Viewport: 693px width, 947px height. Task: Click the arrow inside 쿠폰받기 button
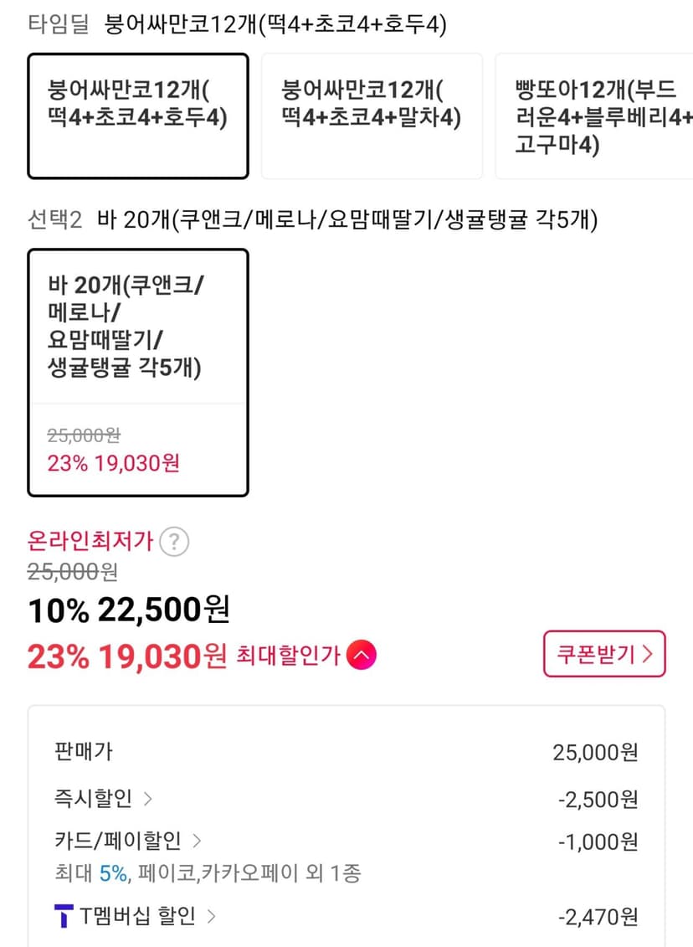648,654
